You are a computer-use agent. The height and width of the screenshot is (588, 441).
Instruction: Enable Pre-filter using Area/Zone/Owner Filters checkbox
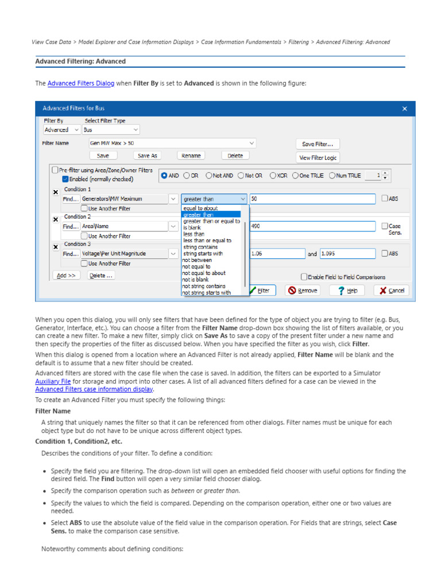55,170
